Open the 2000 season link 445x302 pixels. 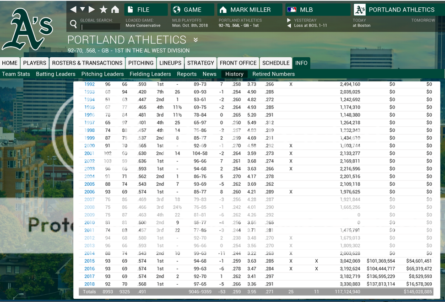[89, 146]
